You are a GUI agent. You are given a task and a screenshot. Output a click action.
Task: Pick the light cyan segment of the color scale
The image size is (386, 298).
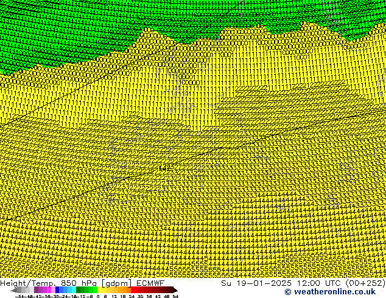(74, 290)
